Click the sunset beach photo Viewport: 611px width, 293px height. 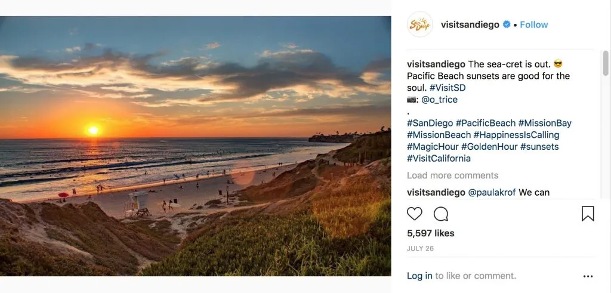[195, 146]
